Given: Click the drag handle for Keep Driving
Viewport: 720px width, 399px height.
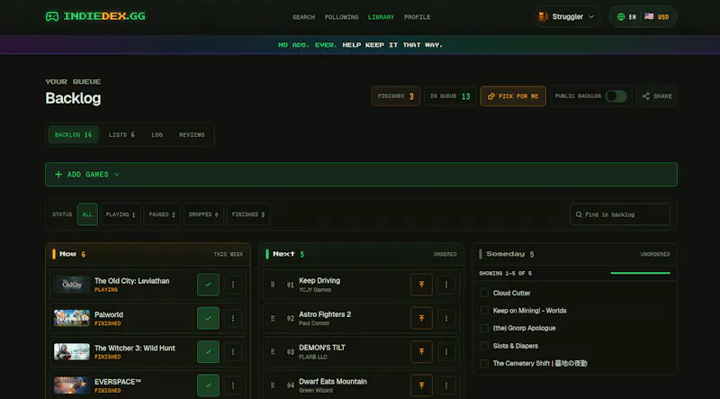Looking at the screenshot, I should point(273,285).
